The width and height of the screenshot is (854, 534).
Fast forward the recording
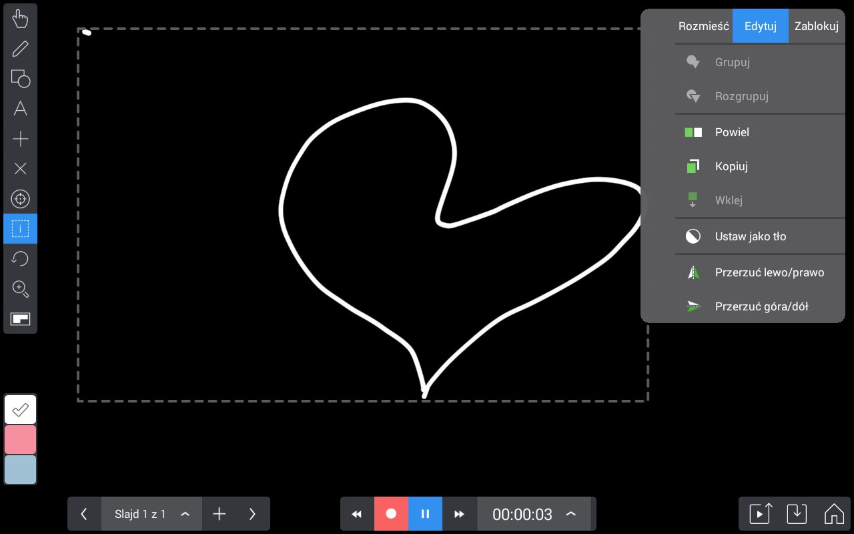tap(459, 514)
